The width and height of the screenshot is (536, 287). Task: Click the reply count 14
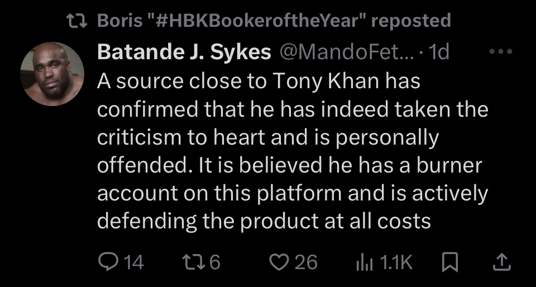[132, 262]
